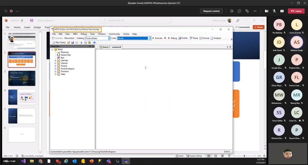Execute the MDX query
The width and height of the screenshot is (308, 165).
tap(157, 38)
